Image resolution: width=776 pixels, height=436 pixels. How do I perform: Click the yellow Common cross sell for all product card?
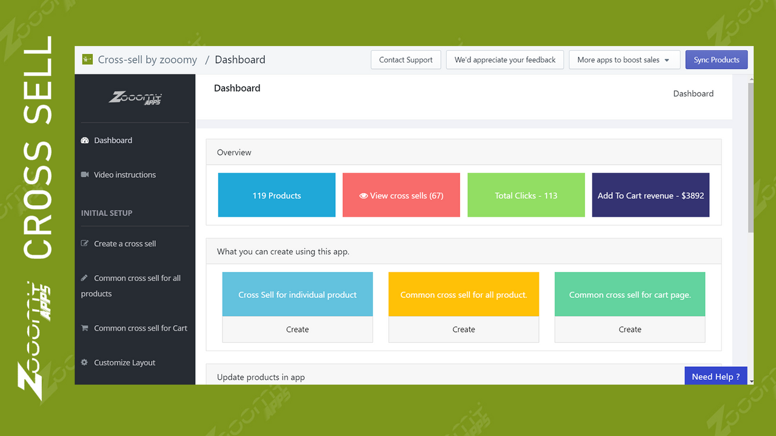[464, 294]
